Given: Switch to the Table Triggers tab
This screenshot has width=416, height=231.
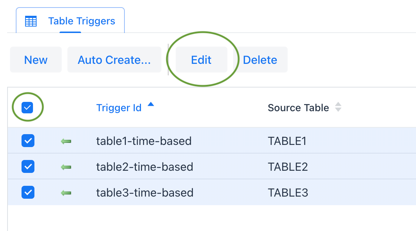Looking at the screenshot, I should [x=70, y=21].
